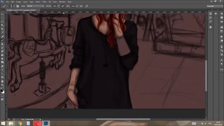Open the Navigator panel compass icon
224x126 pixels.
(x=222, y=14)
